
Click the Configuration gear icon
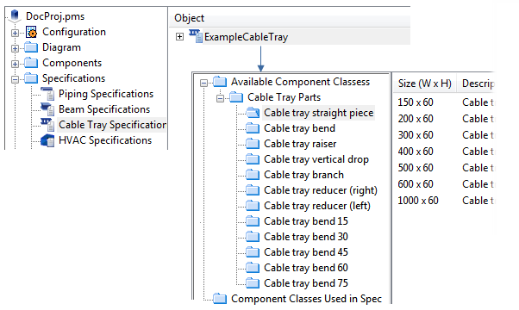pyautogui.click(x=31, y=32)
